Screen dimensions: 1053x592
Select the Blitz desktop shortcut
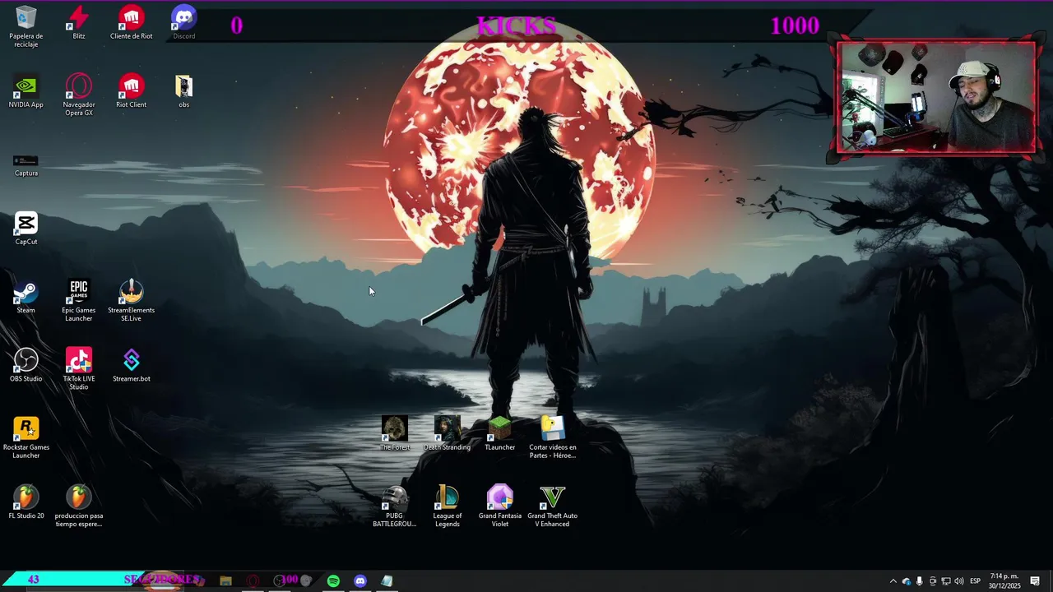pos(79,23)
